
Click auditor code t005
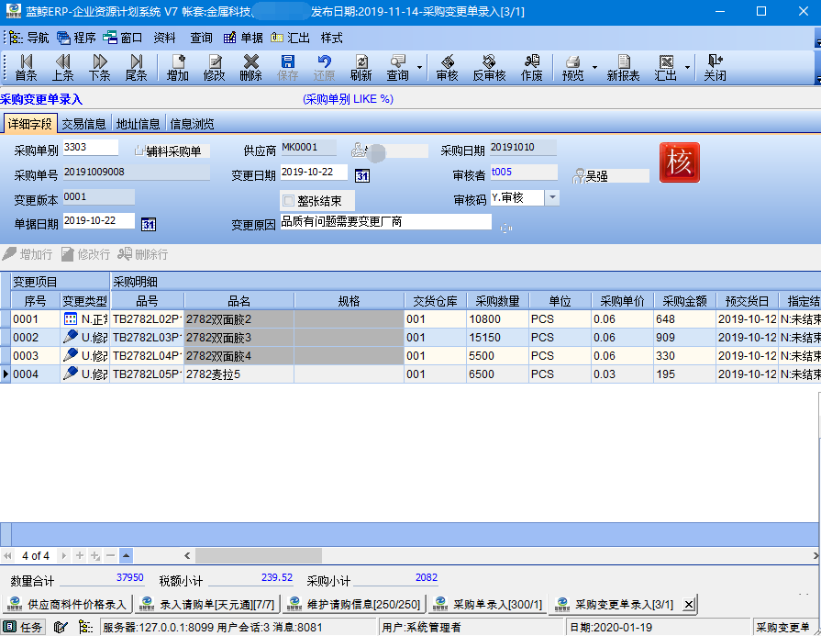524,172
